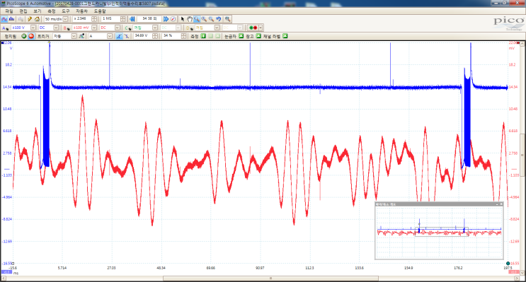
Task: Go to next waveform buffer
Action: (x=166, y=19)
